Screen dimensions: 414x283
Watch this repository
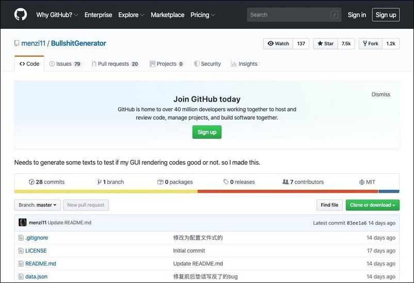click(x=278, y=44)
